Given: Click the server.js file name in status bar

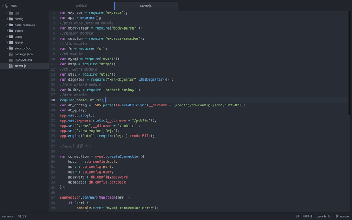Looking at the screenshot, I should click(8, 216).
